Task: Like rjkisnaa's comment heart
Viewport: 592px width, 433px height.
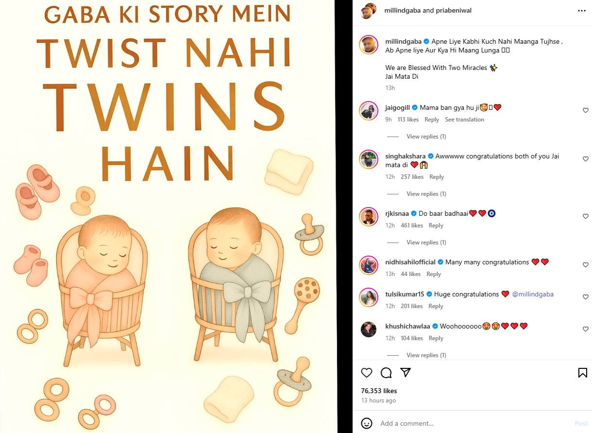Action: pyautogui.click(x=586, y=216)
